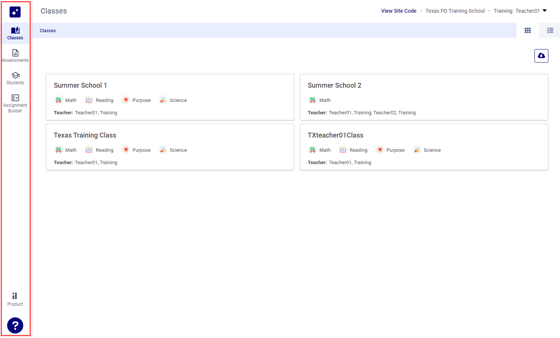The height and width of the screenshot is (338, 560).
Task: Click the Classes breadcrumb tab
Action: click(48, 30)
